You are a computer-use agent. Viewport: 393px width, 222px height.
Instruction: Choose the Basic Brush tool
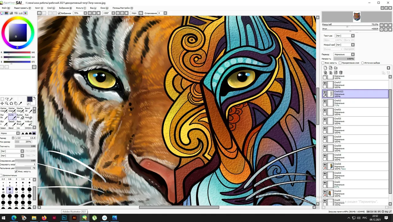click(21, 123)
